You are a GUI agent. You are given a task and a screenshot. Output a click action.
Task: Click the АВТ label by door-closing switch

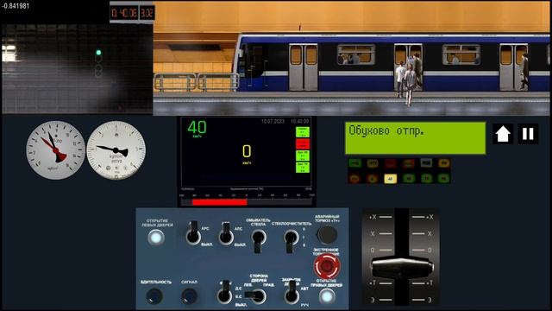(x=304, y=289)
